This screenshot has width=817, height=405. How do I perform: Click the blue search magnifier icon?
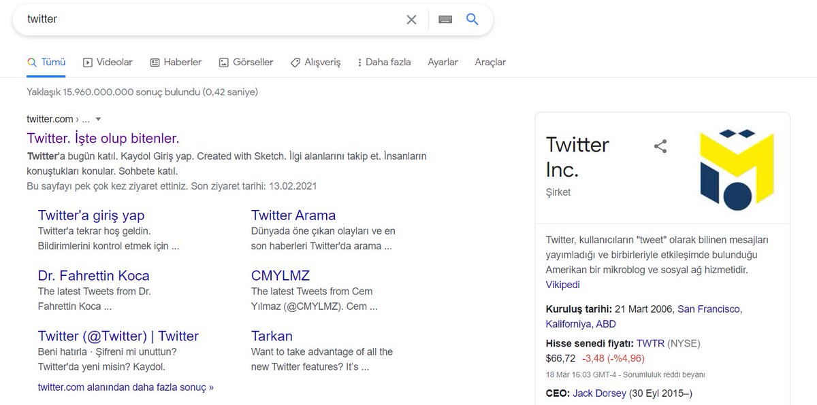point(472,19)
